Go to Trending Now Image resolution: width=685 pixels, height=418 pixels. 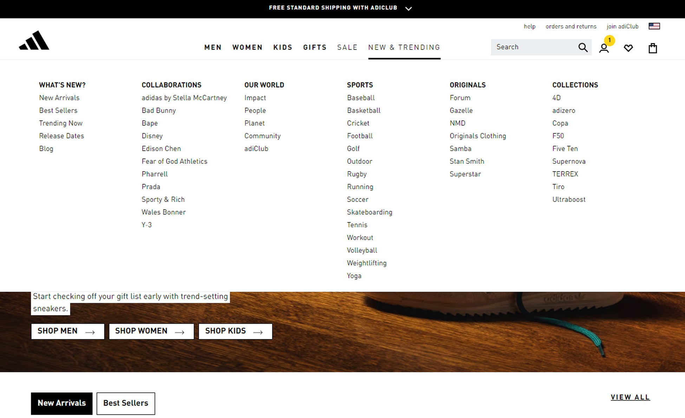[61, 123]
